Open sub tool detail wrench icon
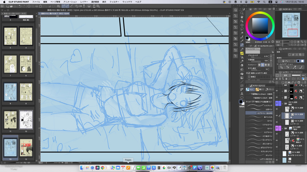 (x=273, y=82)
